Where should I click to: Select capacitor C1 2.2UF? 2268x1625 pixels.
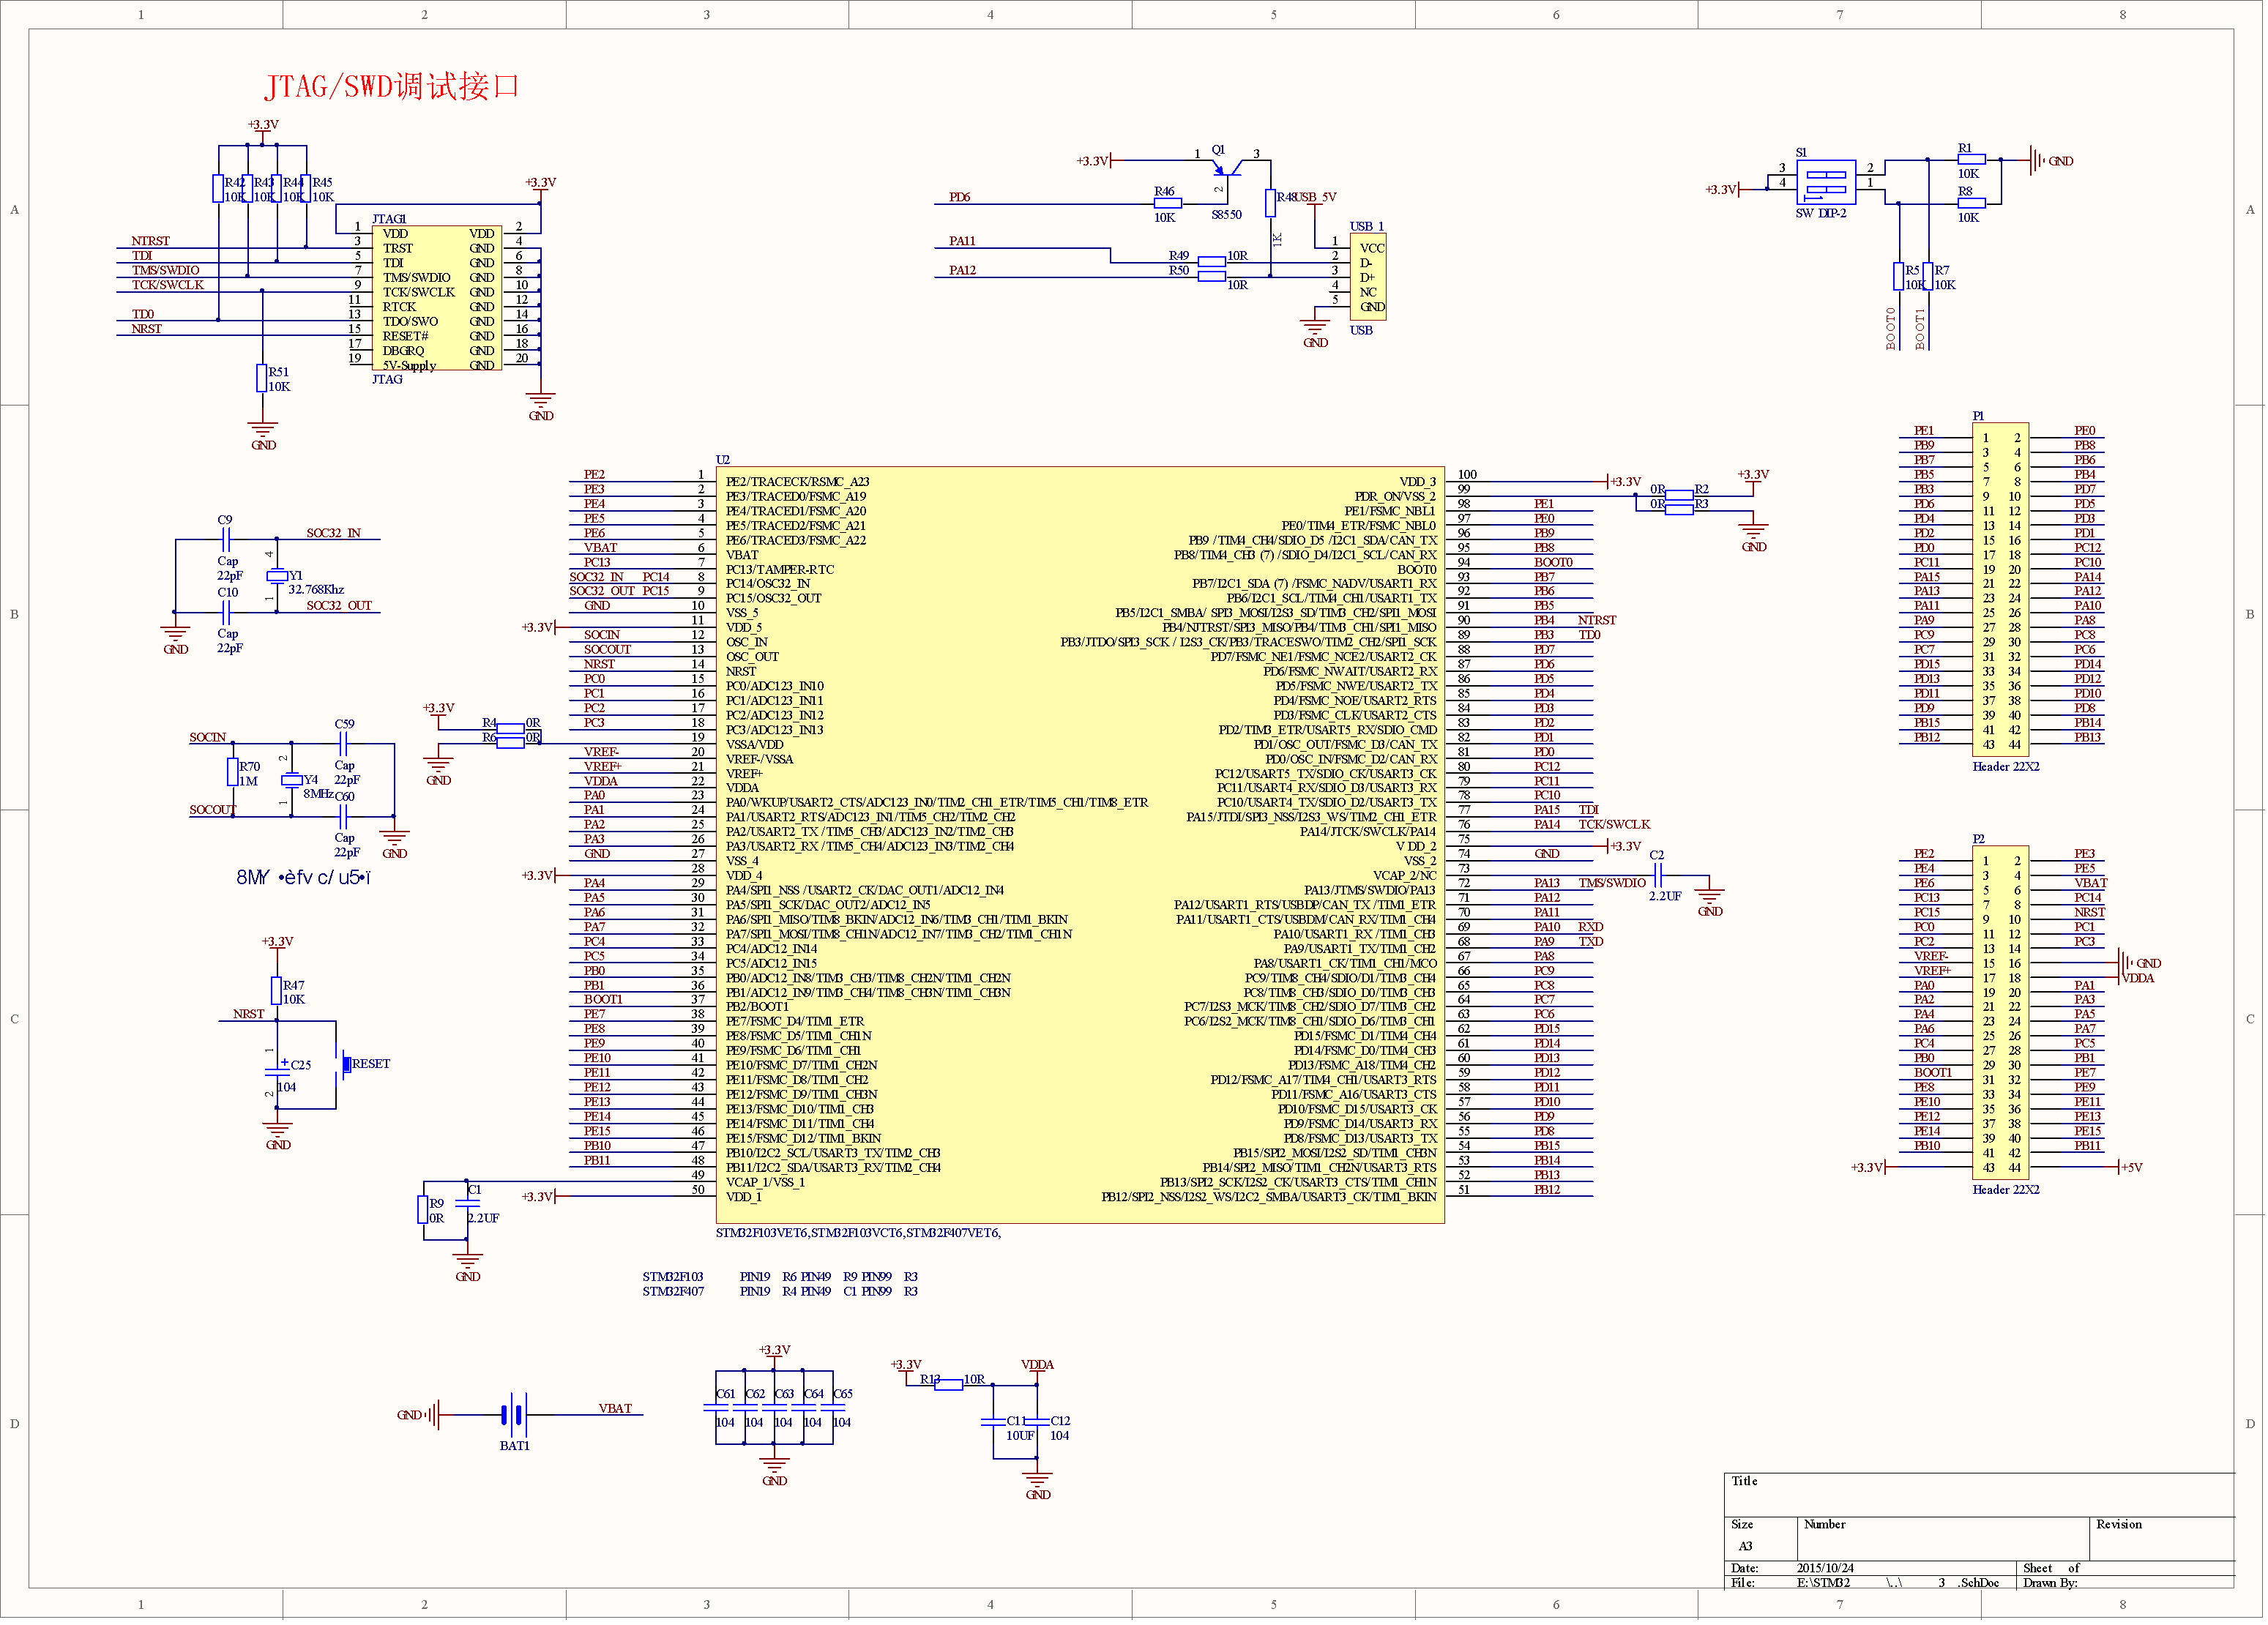tap(467, 1204)
